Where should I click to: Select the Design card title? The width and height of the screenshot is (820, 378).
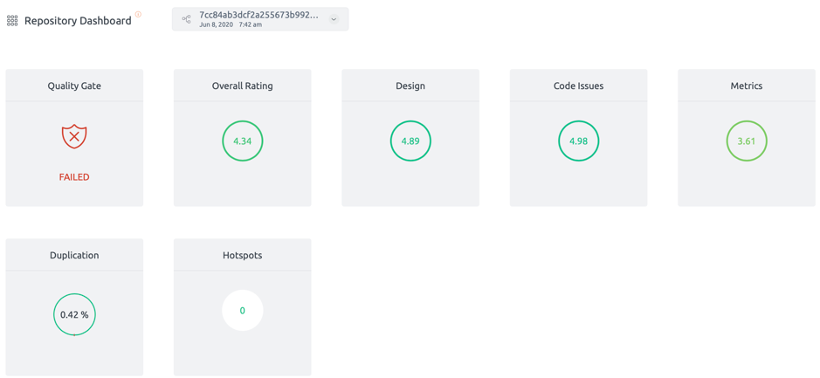click(x=410, y=86)
